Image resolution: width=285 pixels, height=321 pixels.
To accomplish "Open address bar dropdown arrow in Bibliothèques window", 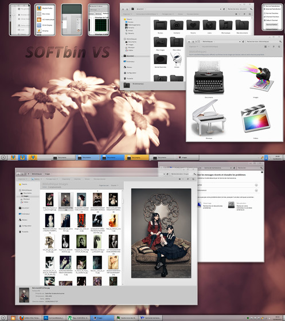I will click(240, 41).
